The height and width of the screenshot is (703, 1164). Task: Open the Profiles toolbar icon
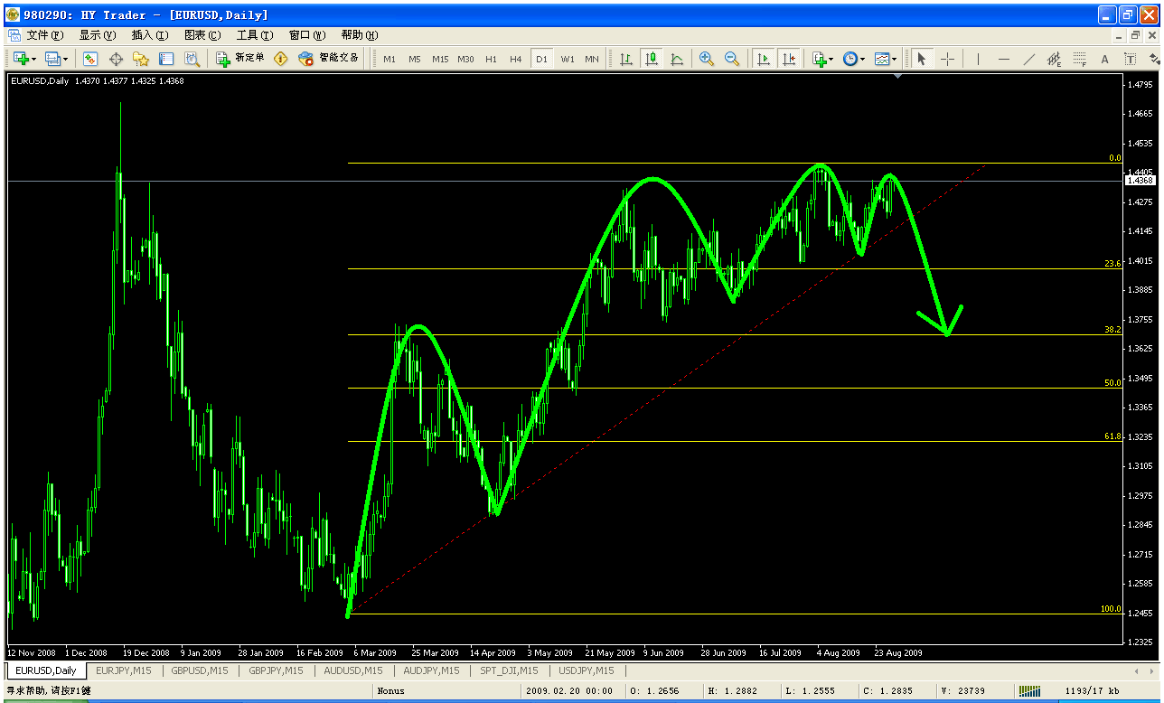tap(52, 59)
